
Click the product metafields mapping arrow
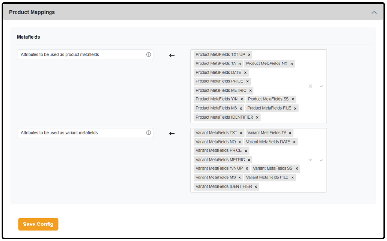tap(172, 55)
